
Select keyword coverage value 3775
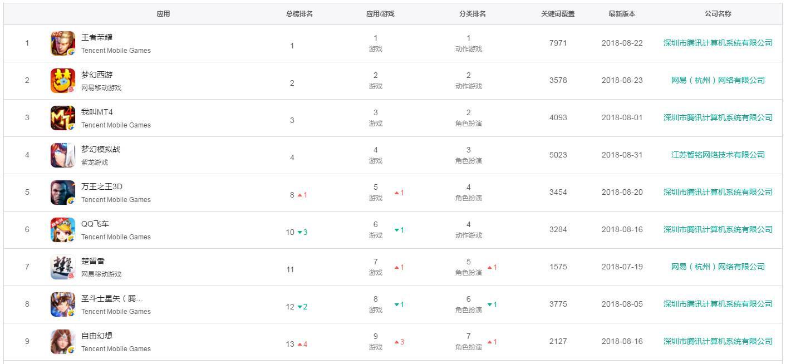(x=558, y=304)
